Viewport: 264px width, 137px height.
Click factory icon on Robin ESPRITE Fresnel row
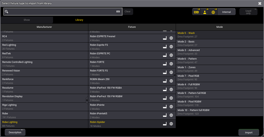[164, 38]
